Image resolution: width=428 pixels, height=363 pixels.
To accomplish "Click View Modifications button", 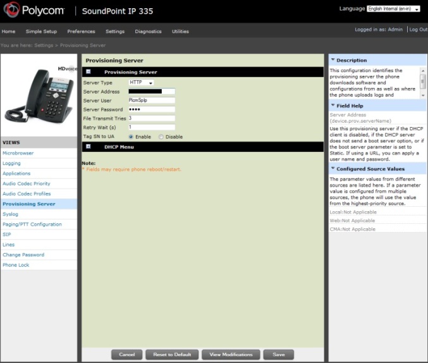I will (231, 355).
